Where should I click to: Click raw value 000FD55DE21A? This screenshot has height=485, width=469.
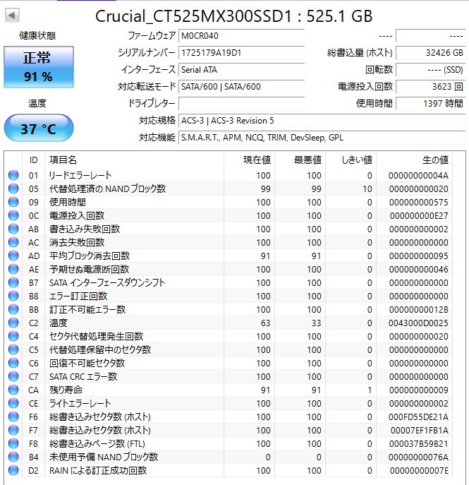(x=418, y=417)
